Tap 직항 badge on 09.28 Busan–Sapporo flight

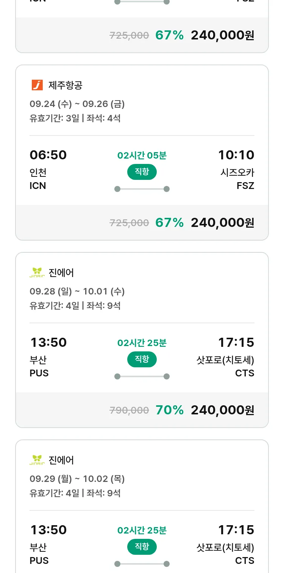(142, 359)
